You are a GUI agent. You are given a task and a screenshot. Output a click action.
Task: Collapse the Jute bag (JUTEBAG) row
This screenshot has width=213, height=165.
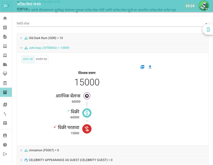click(21, 48)
